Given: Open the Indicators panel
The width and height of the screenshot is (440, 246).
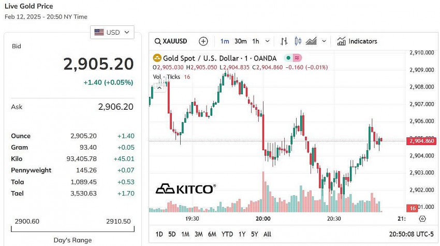Looking at the screenshot, I should click(x=357, y=41).
